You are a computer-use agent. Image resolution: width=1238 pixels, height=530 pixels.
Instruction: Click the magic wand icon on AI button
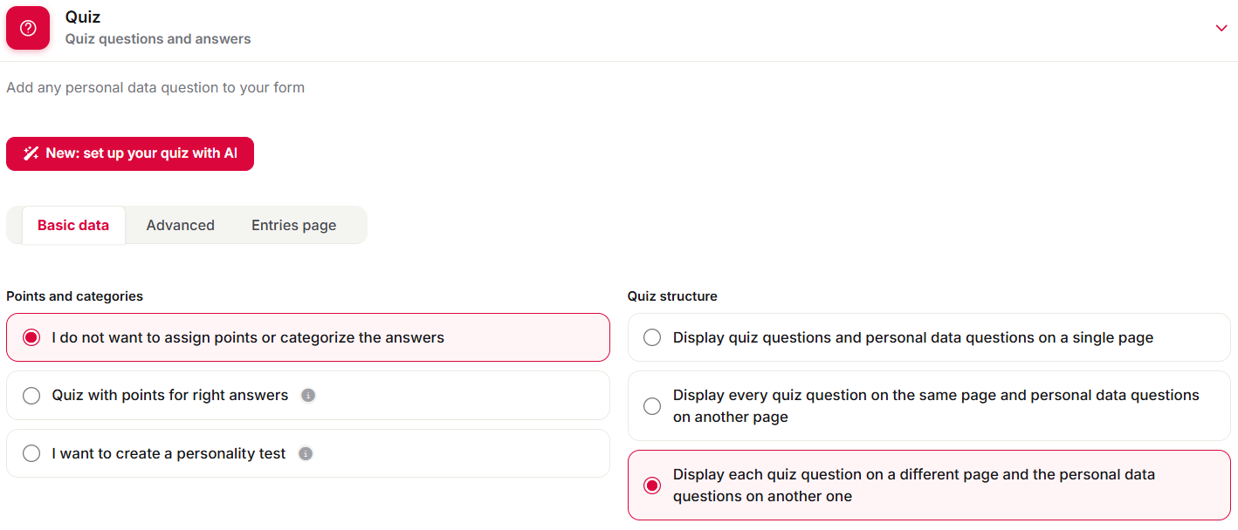(x=31, y=153)
